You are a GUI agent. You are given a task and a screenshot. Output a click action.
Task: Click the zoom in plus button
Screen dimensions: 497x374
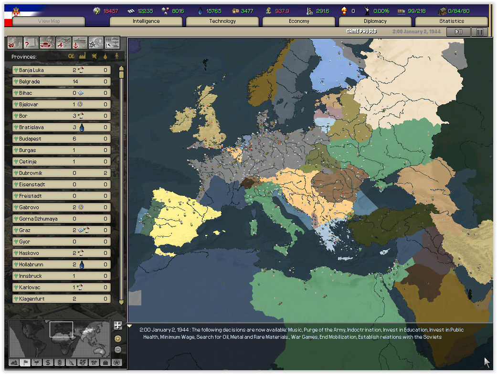pos(117,326)
